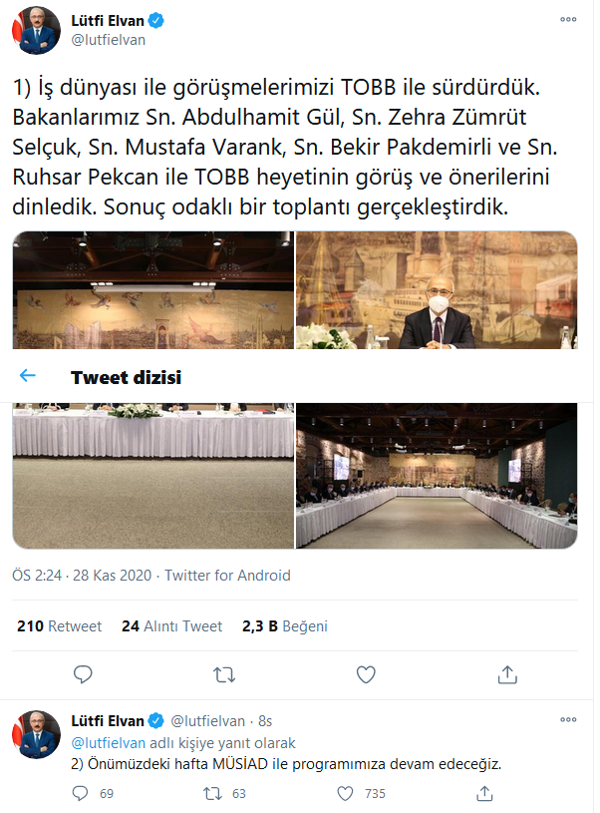Like the MÜSİAD reply tweet
This screenshot has height=813, width=600.
(347, 794)
